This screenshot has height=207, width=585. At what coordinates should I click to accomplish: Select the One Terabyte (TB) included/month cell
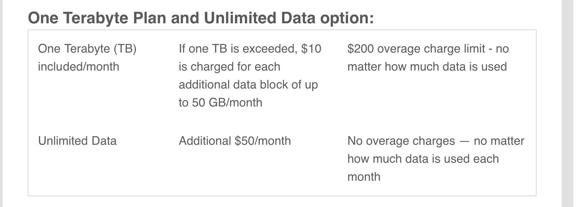(87, 58)
